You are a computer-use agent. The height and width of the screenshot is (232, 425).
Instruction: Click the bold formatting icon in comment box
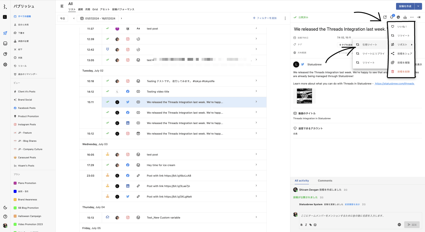tap(301, 225)
